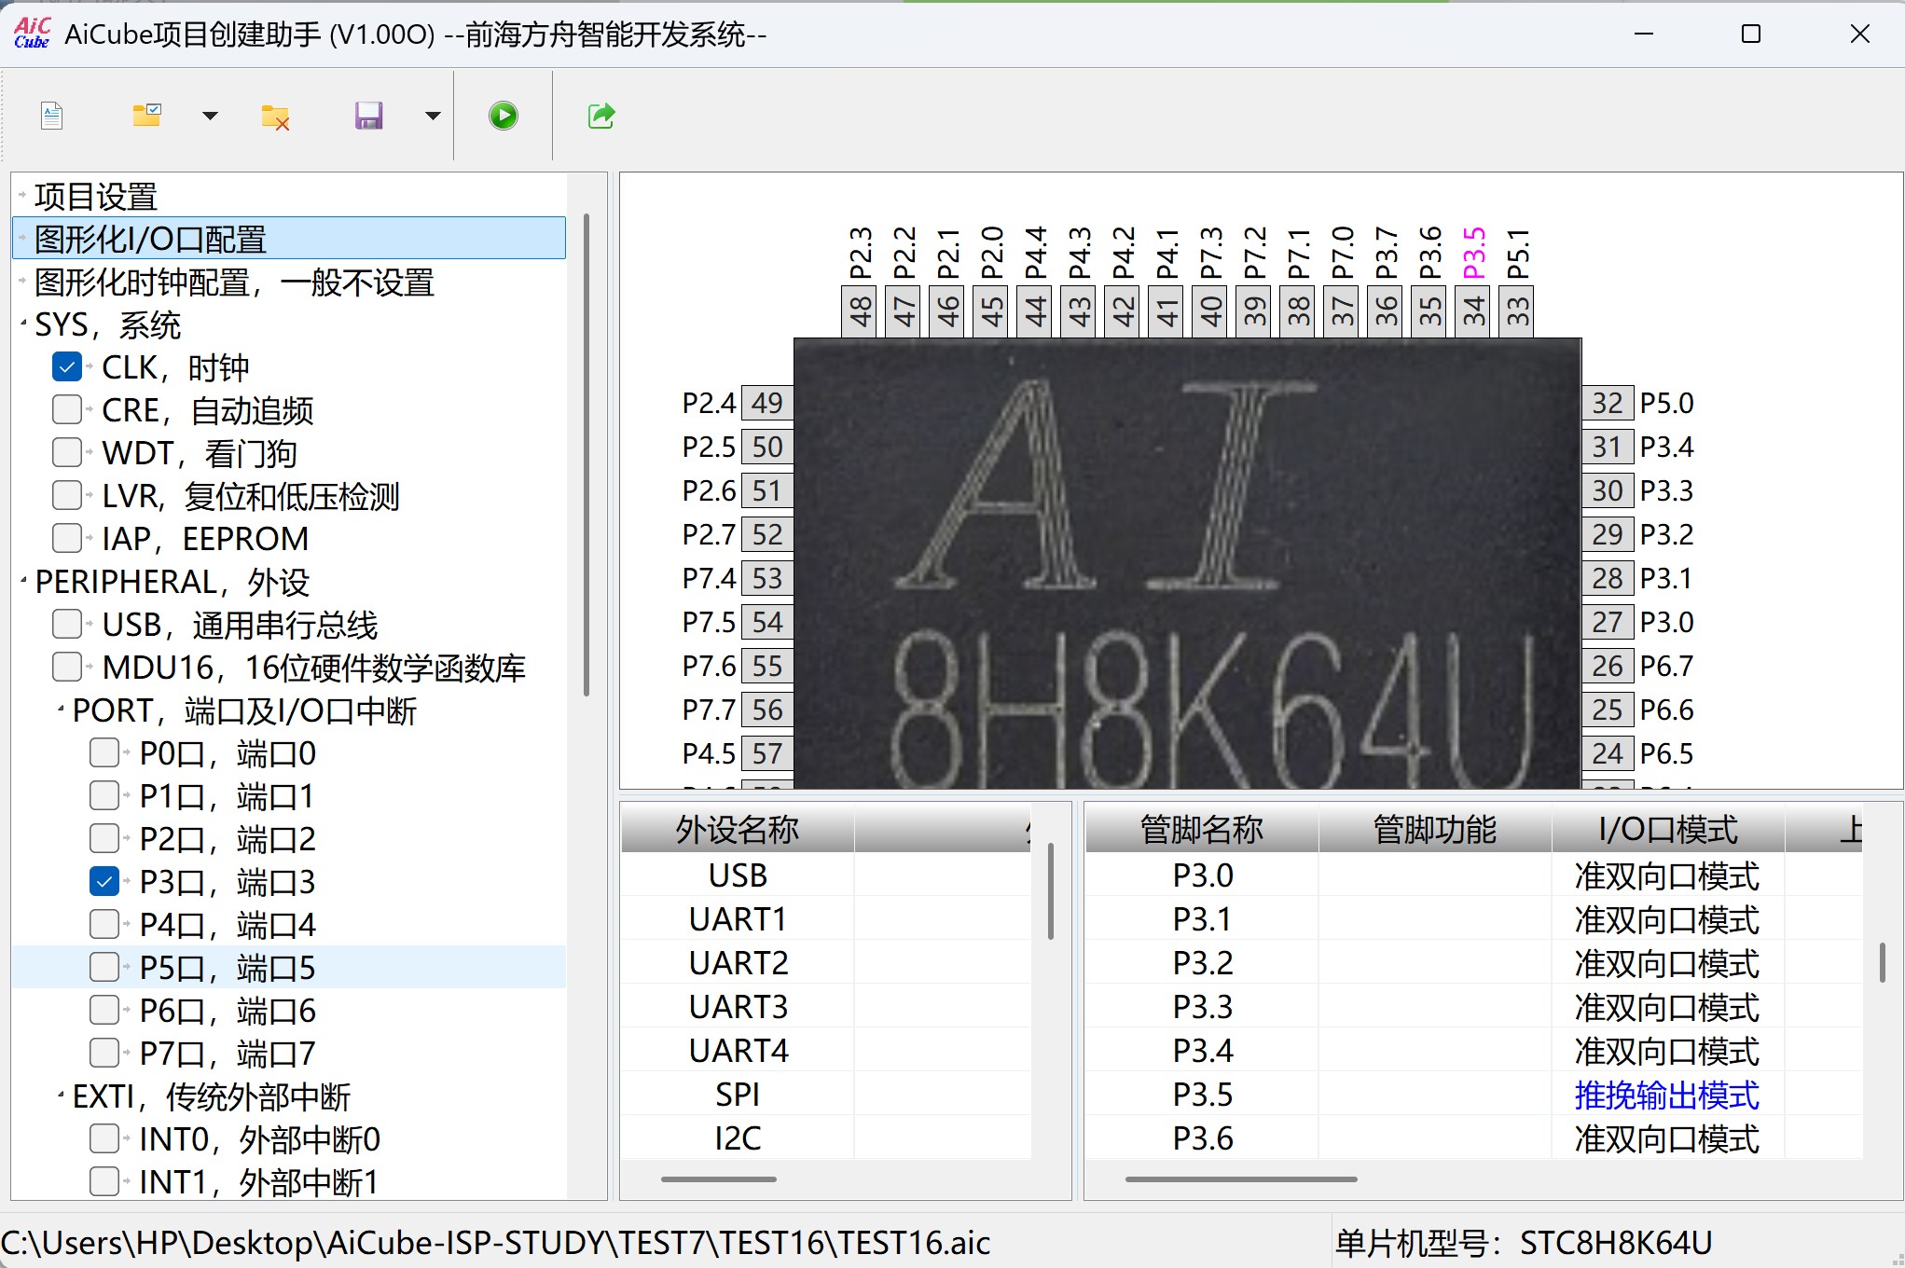Click the 管脚功能 column header
This screenshot has width=1905, height=1268.
(1435, 830)
